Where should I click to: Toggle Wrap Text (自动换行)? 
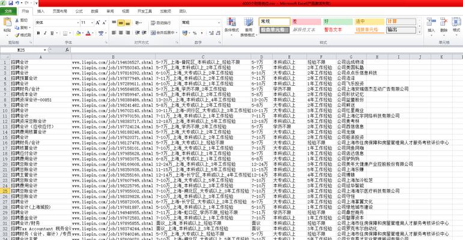tap(160, 23)
